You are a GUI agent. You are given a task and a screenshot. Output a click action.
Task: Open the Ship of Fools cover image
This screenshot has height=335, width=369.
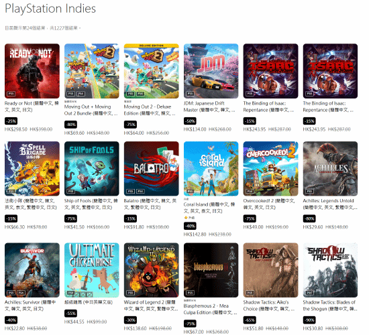tap(91, 169)
